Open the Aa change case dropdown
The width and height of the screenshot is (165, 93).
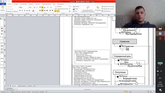tap(30, 11)
